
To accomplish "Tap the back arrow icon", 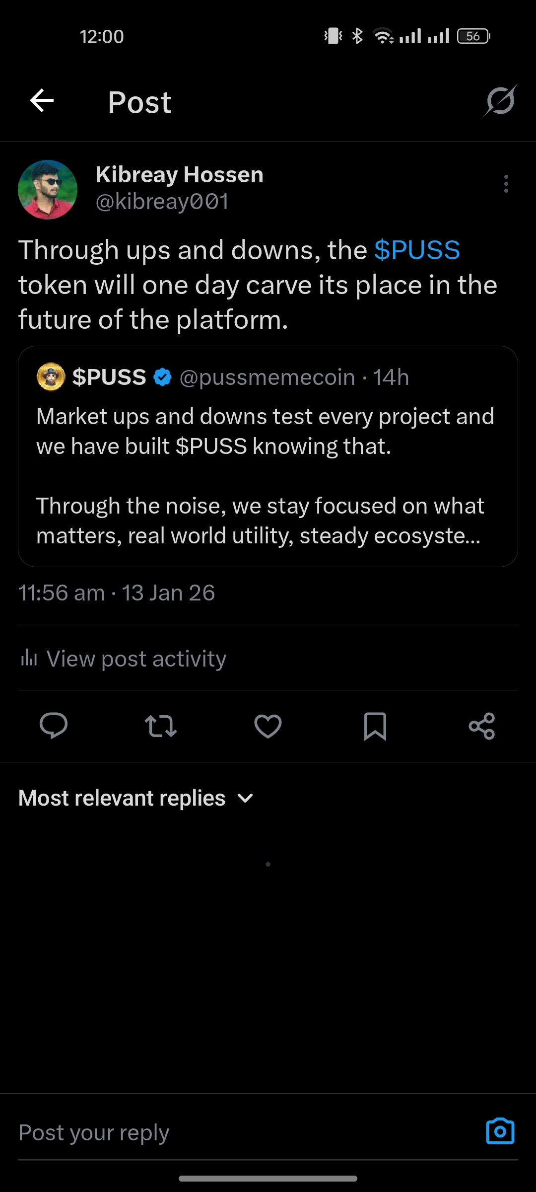I will click(x=42, y=101).
